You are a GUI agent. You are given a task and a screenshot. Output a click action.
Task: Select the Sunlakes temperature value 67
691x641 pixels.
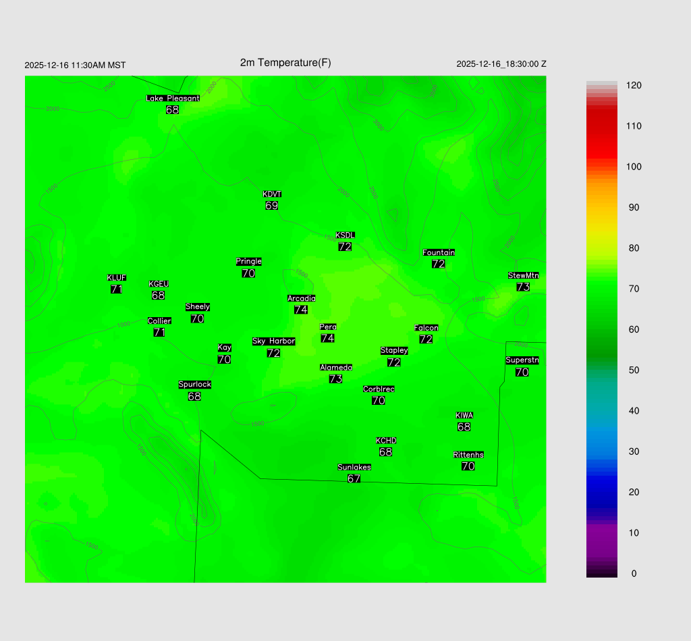(354, 479)
